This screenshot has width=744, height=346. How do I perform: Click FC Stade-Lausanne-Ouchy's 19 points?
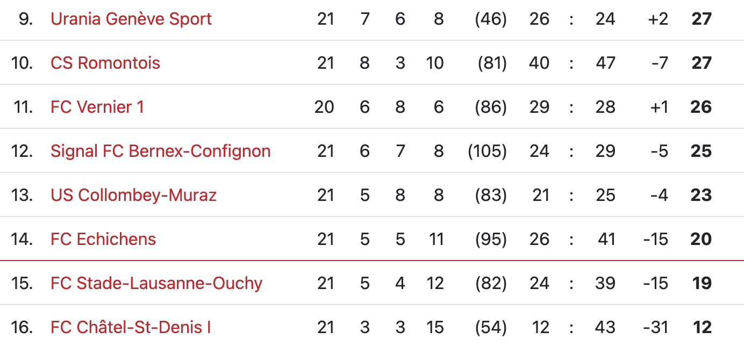702,283
